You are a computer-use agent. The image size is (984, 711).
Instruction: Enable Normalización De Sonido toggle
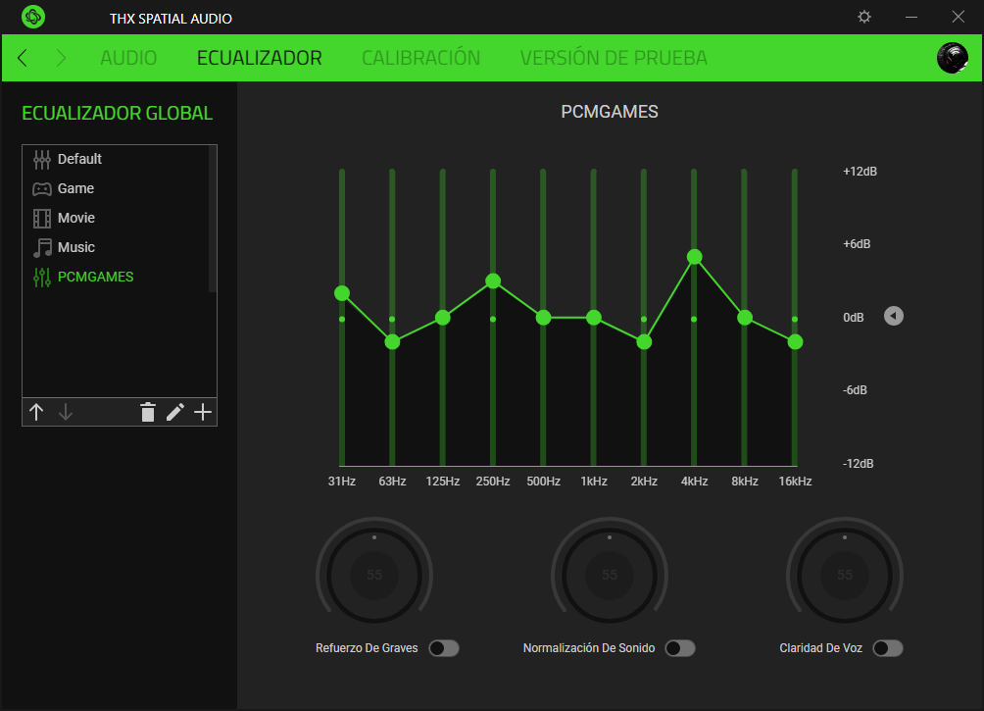pos(680,648)
